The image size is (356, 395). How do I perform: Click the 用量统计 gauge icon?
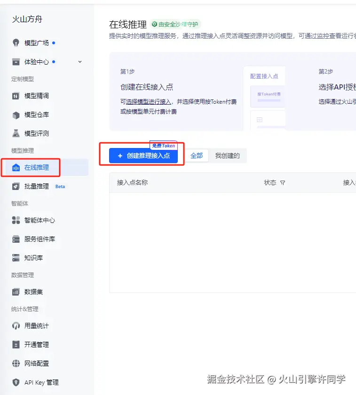(16, 326)
